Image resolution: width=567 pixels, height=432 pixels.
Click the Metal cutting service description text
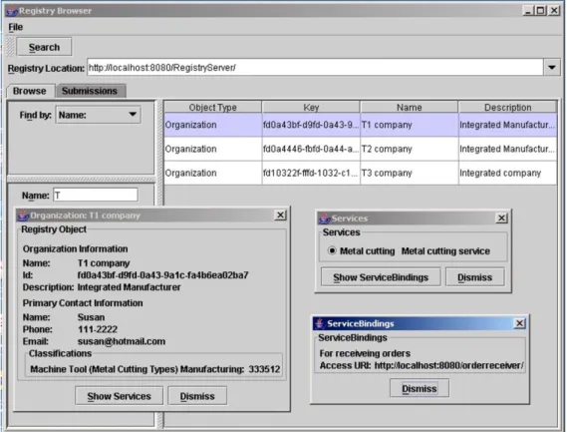point(445,251)
